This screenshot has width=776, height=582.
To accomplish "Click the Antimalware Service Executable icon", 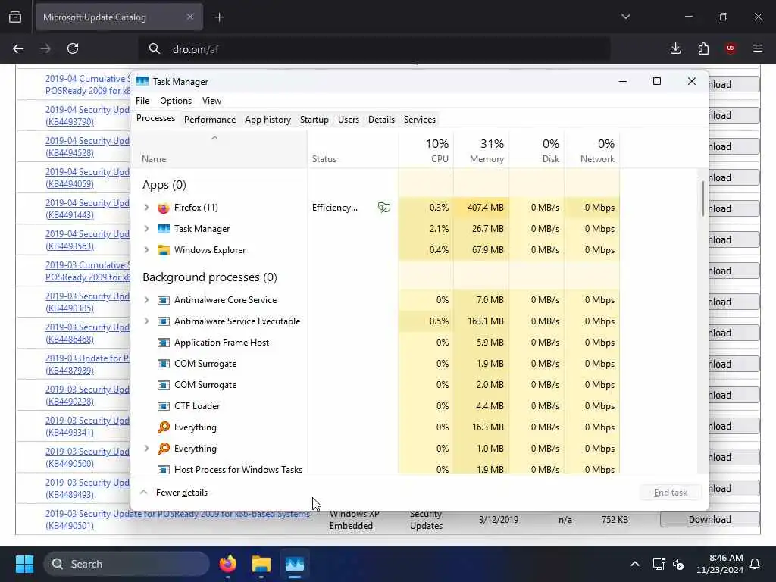I will [x=164, y=321].
